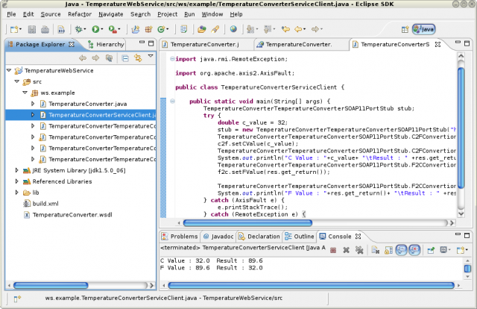Click the Package Explorer Back arrow icon
The height and width of the screenshot is (309, 477).
coord(83,58)
